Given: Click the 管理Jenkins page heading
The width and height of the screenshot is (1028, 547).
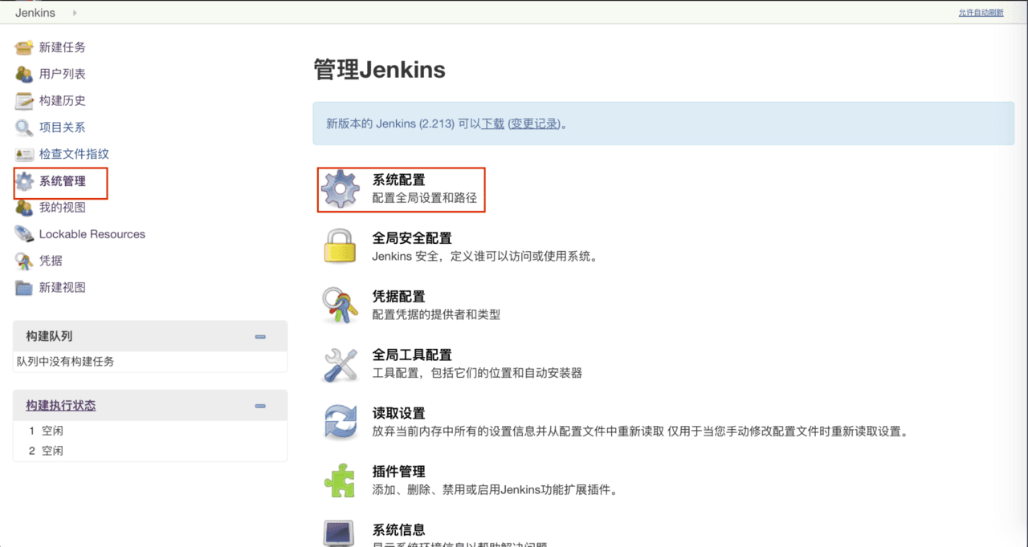Looking at the screenshot, I should [379, 70].
